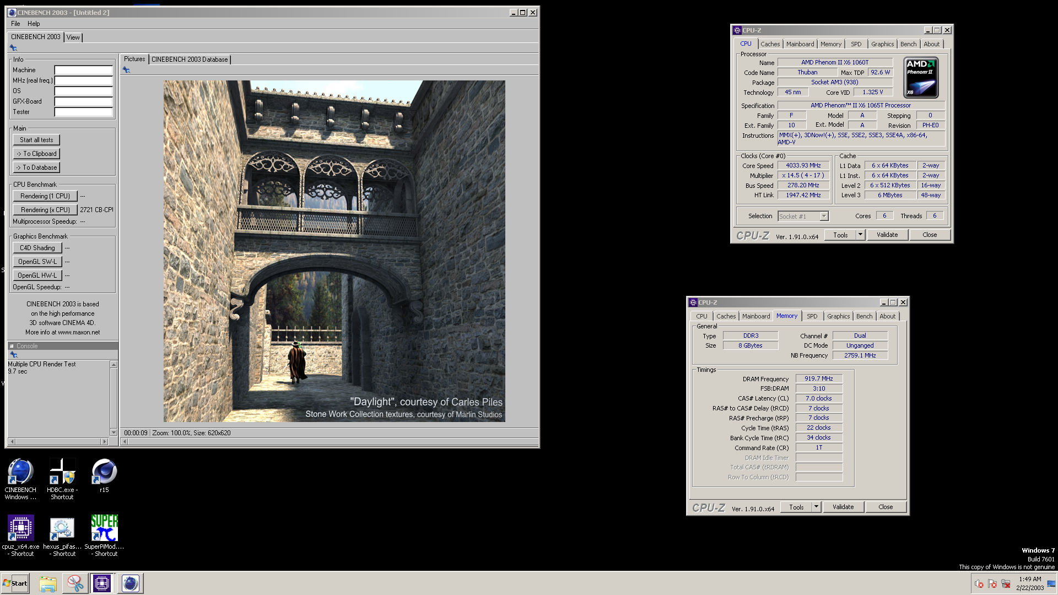Run OpenGL HW-L test
Viewport: 1058px width, 595px height.
(37, 275)
